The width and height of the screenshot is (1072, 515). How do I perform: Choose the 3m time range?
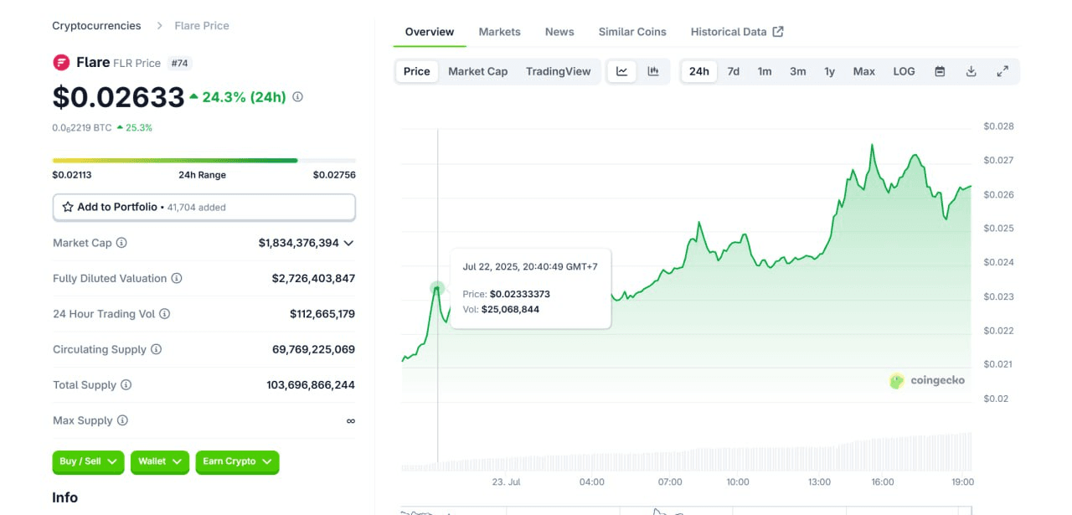[798, 71]
